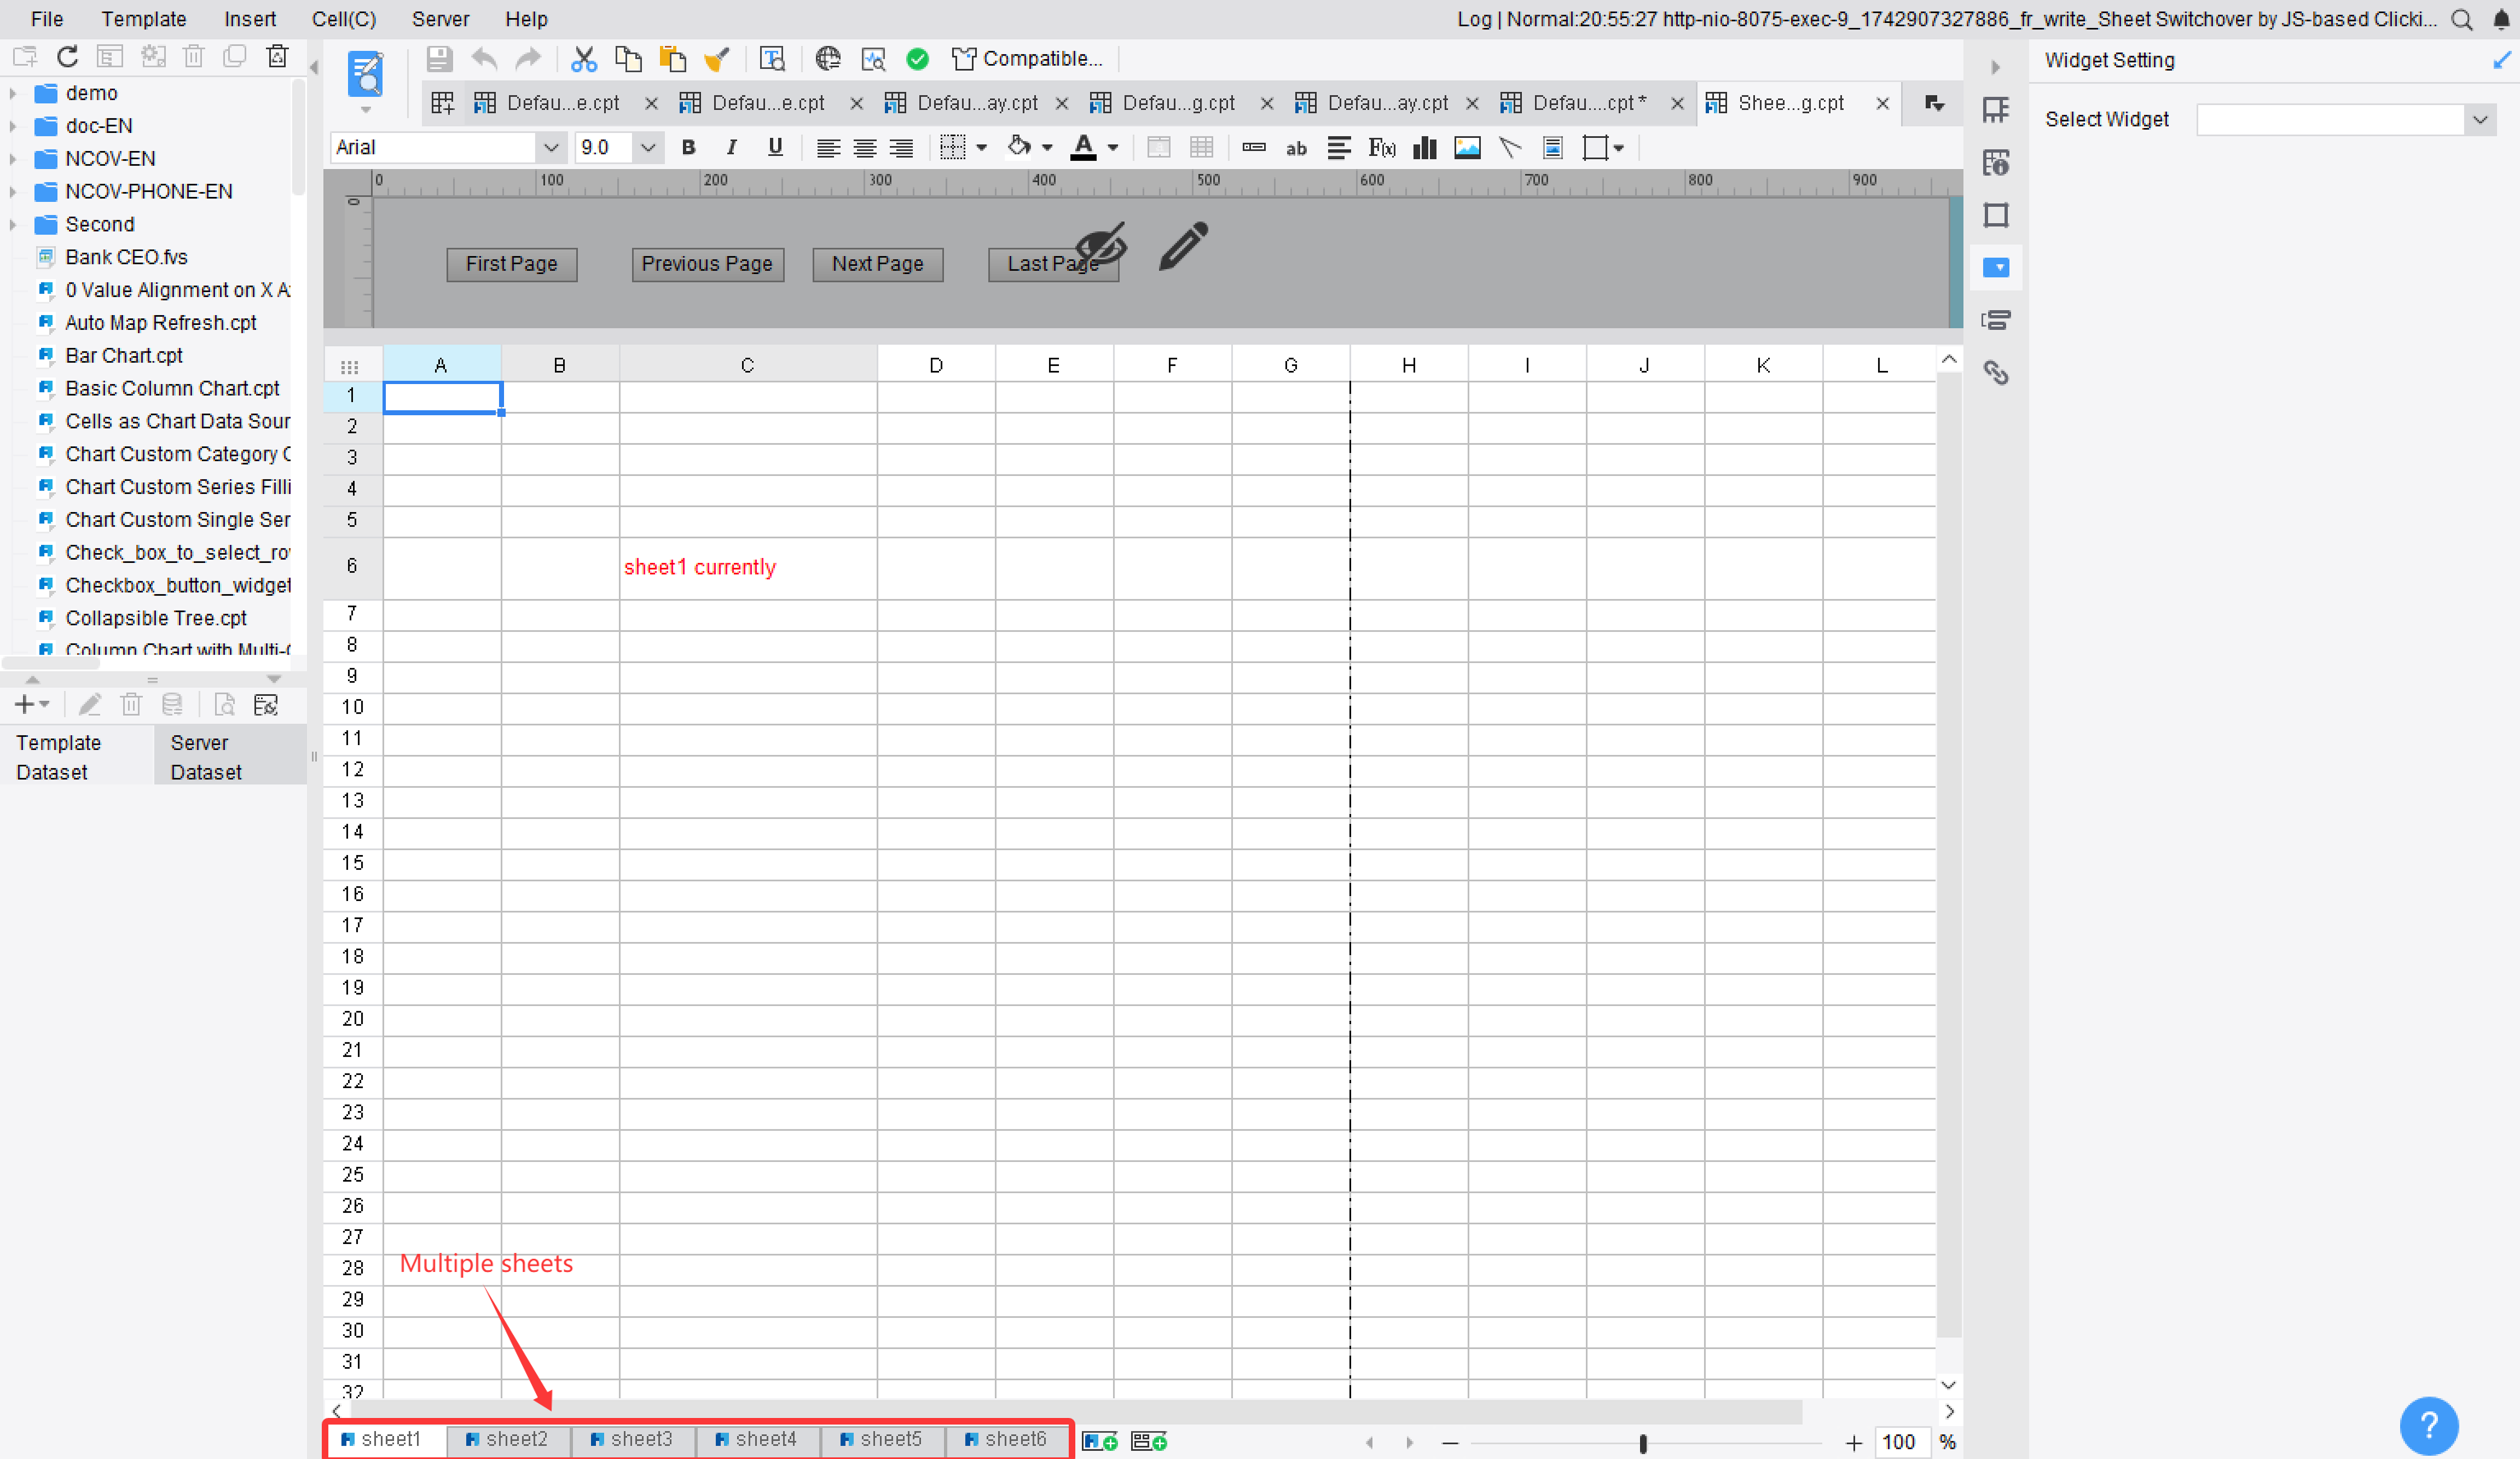Click the zoom slider handle
Viewport: 2520px width, 1459px height.
coord(1643,1443)
